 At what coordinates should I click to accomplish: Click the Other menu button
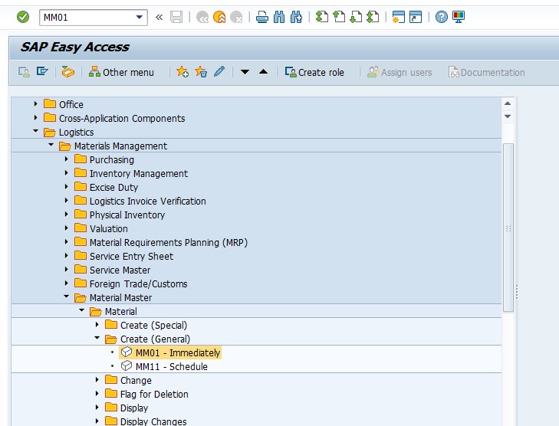[x=121, y=72]
